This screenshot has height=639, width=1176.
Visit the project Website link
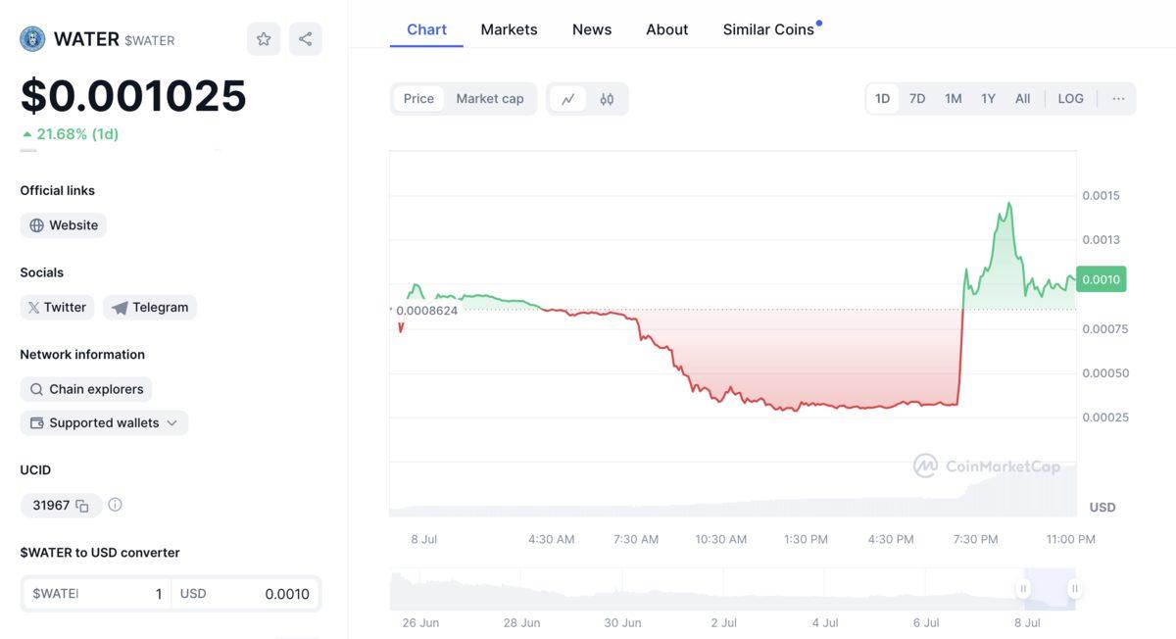(x=63, y=224)
